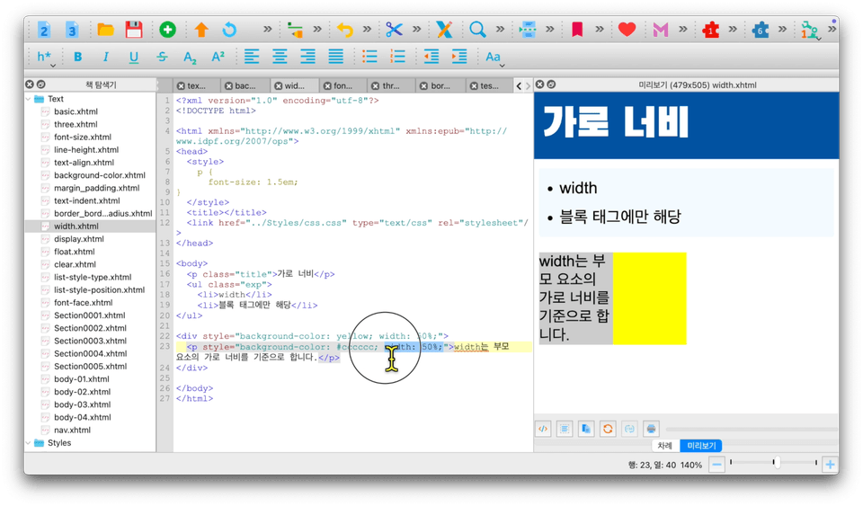The image size is (863, 506).
Task: Click the blue circular reload arrow in toolbar
Action: (x=229, y=29)
